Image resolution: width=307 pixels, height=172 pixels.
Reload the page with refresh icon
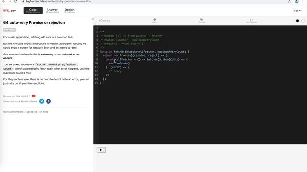16,1
